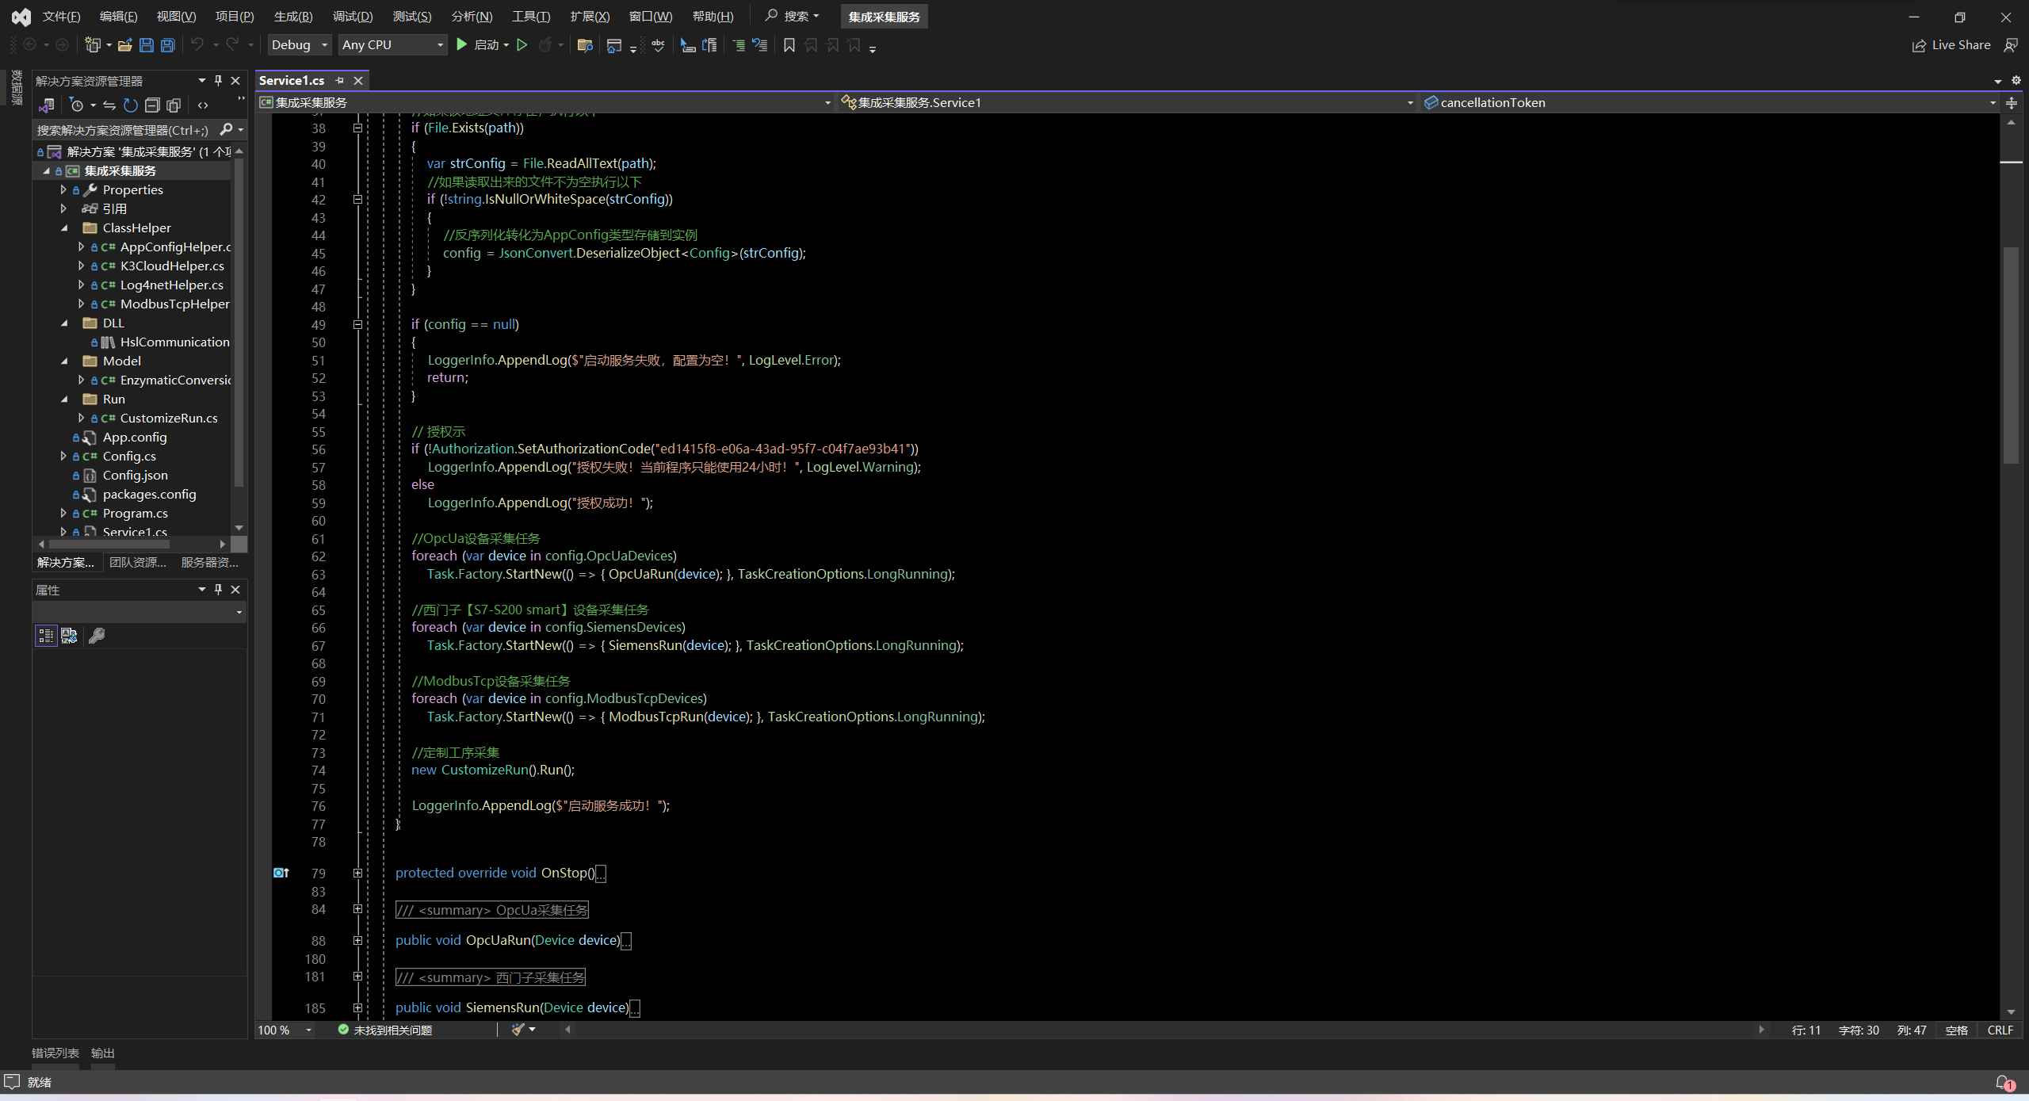2029x1101 pixels.
Task: Click the Find in Files folder icon
Action: point(585,45)
